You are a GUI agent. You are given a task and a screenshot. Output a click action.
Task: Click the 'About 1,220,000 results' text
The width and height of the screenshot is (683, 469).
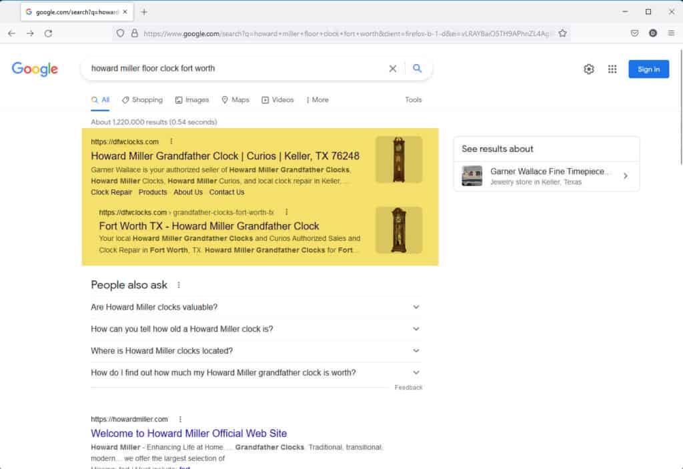[x=154, y=122]
